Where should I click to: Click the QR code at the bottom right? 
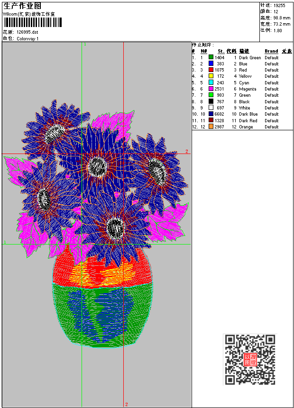click(250, 359)
